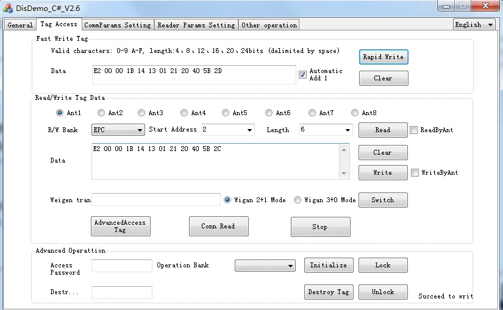
Task: Open the English language dropdown
Action: [x=474, y=25]
